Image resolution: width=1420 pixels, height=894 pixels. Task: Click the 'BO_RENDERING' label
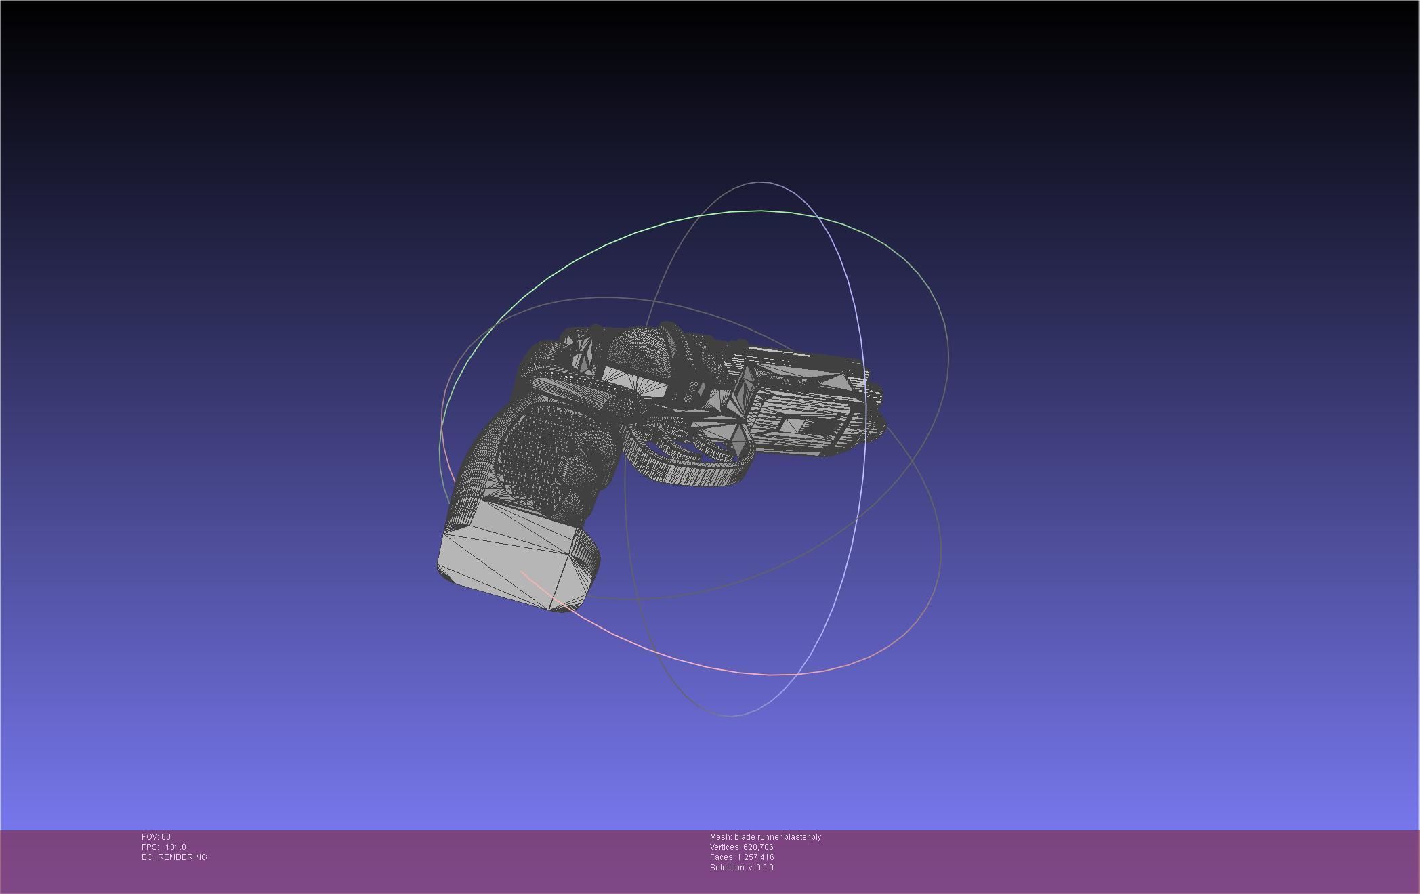click(x=174, y=857)
